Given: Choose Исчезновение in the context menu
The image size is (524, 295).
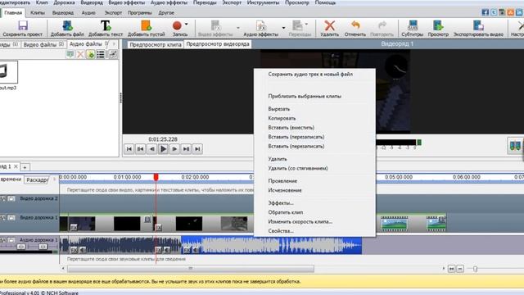Looking at the screenshot, I should [285, 190].
